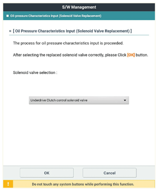Click the 'Do not touch any system buttons' warning
Viewport: 158px width, 191px height.
[x=83, y=184]
